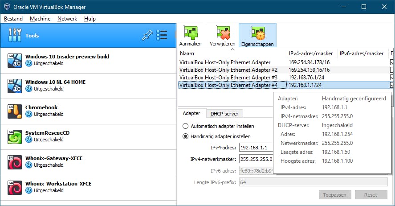Switch to the Adapter tab
Screen dimensions: 395x206
191,113
